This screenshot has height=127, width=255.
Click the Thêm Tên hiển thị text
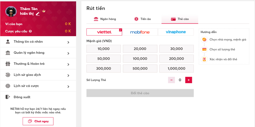[x=29, y=11]
